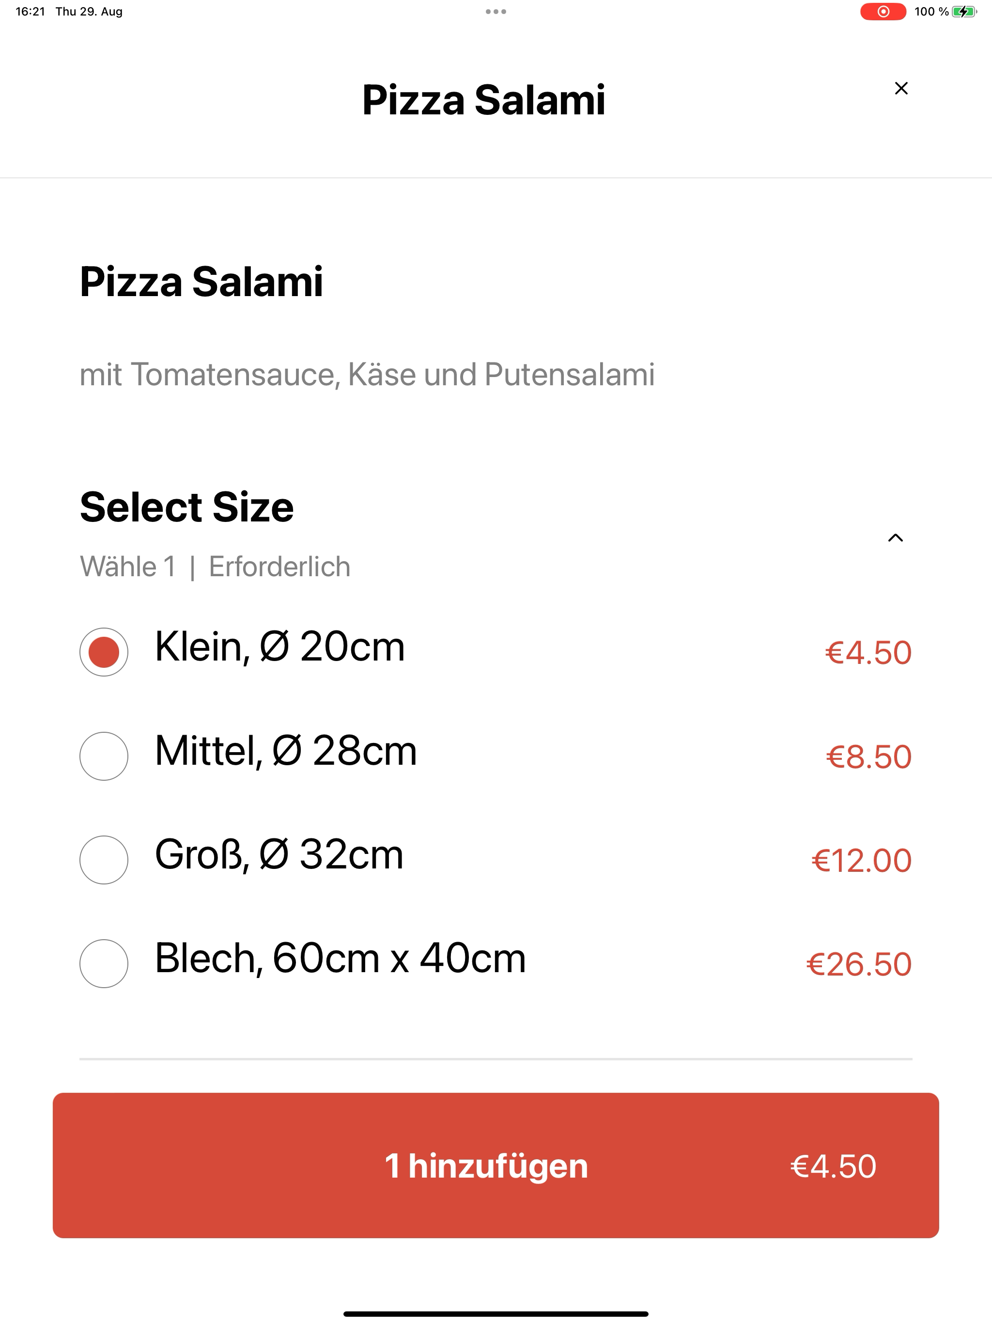Tap the battery status icon
This screenshot has height=1324, width=992.
pos(964,11)
